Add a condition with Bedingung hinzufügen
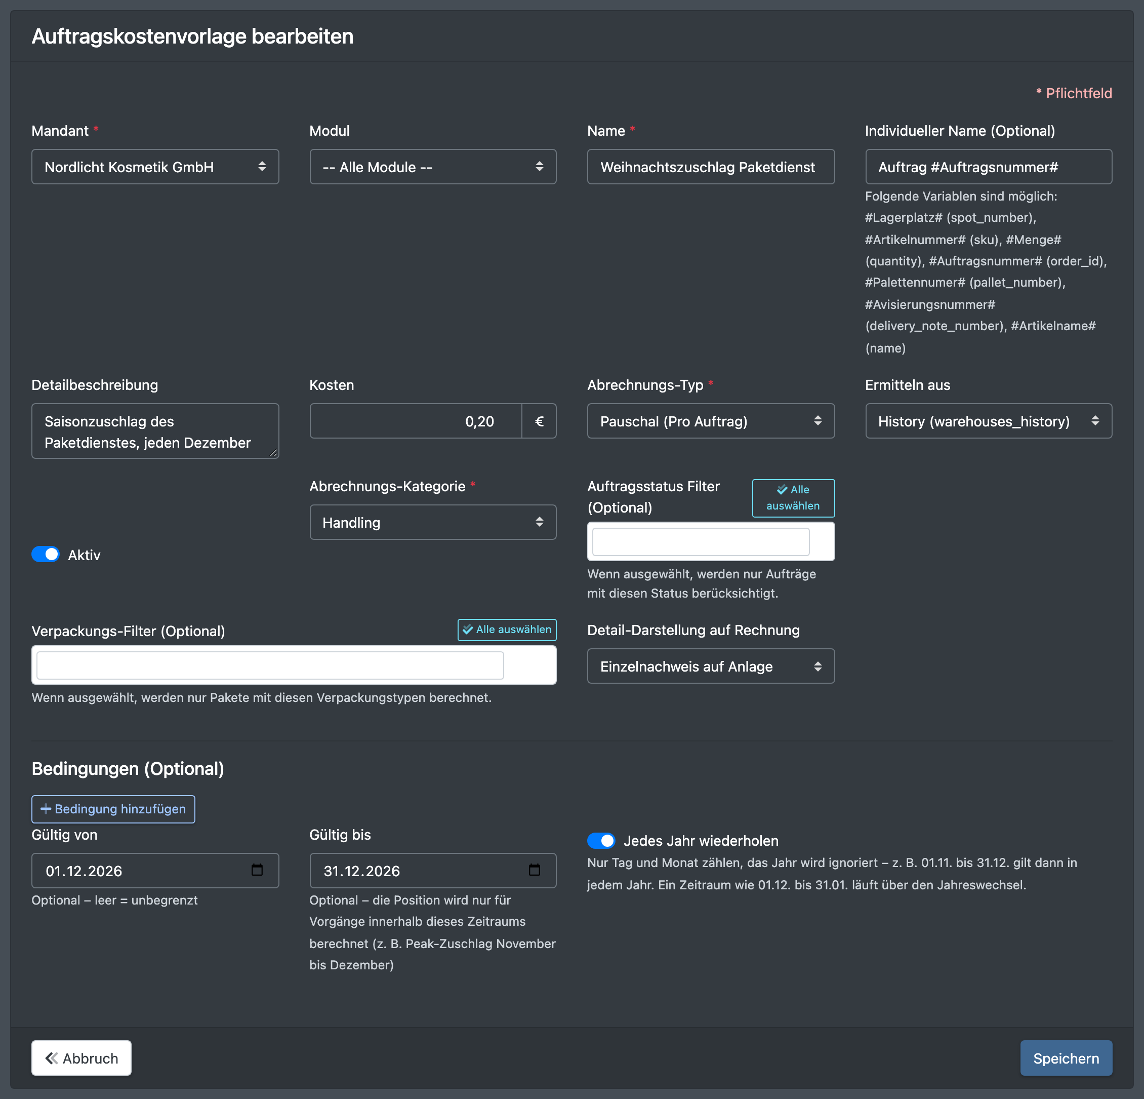 [113, 809]
